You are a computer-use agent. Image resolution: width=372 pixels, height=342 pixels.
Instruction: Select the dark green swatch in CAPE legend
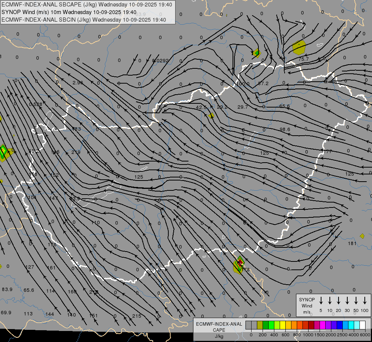(266, 325)
